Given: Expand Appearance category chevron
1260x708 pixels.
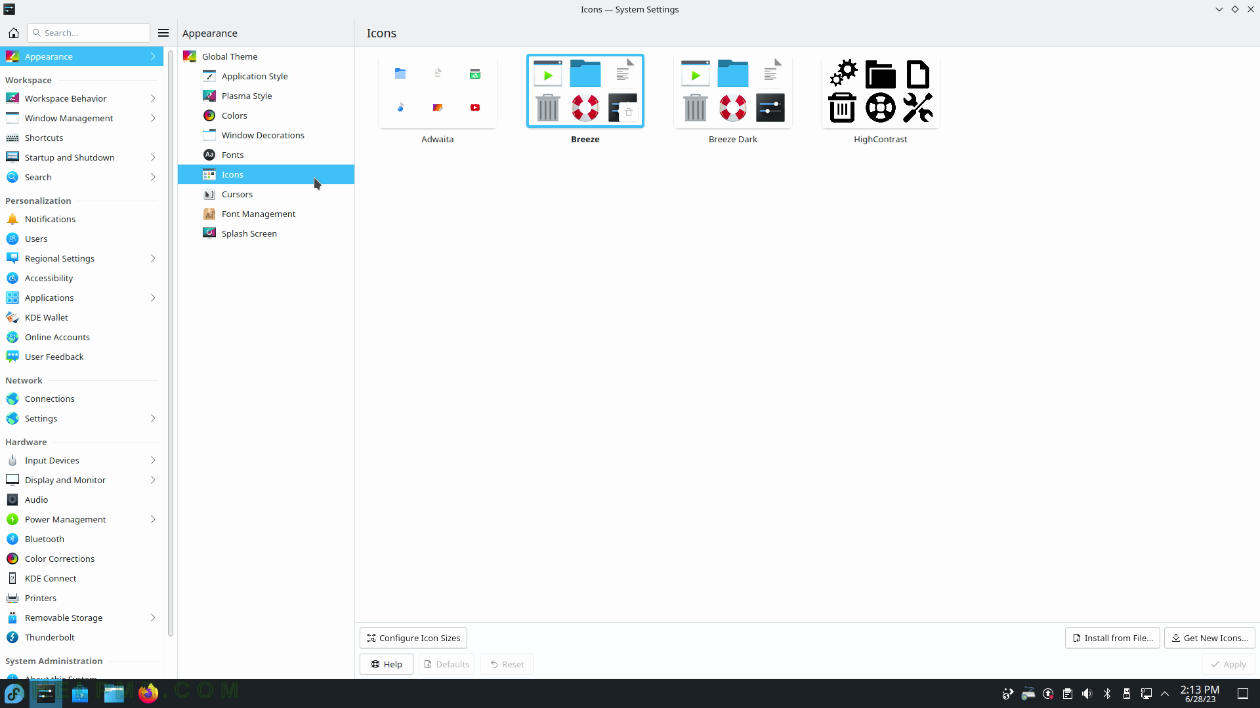Looking at the screenshot, I should [x=153, y=56].
